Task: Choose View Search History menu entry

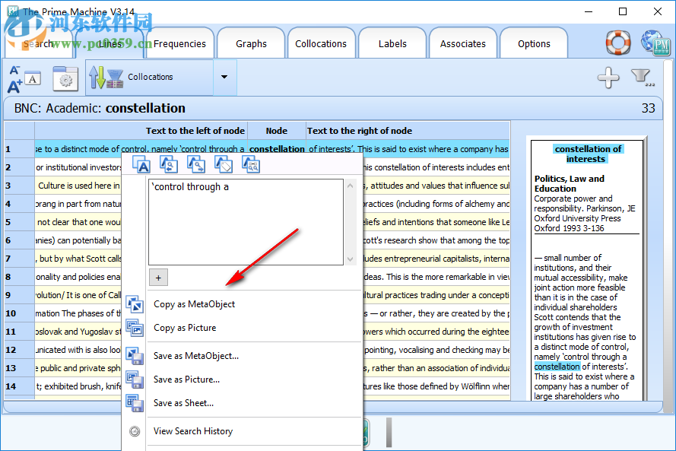Action: [192, 431]
